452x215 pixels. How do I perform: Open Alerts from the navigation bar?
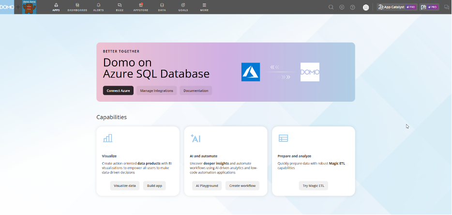(98, 7)
